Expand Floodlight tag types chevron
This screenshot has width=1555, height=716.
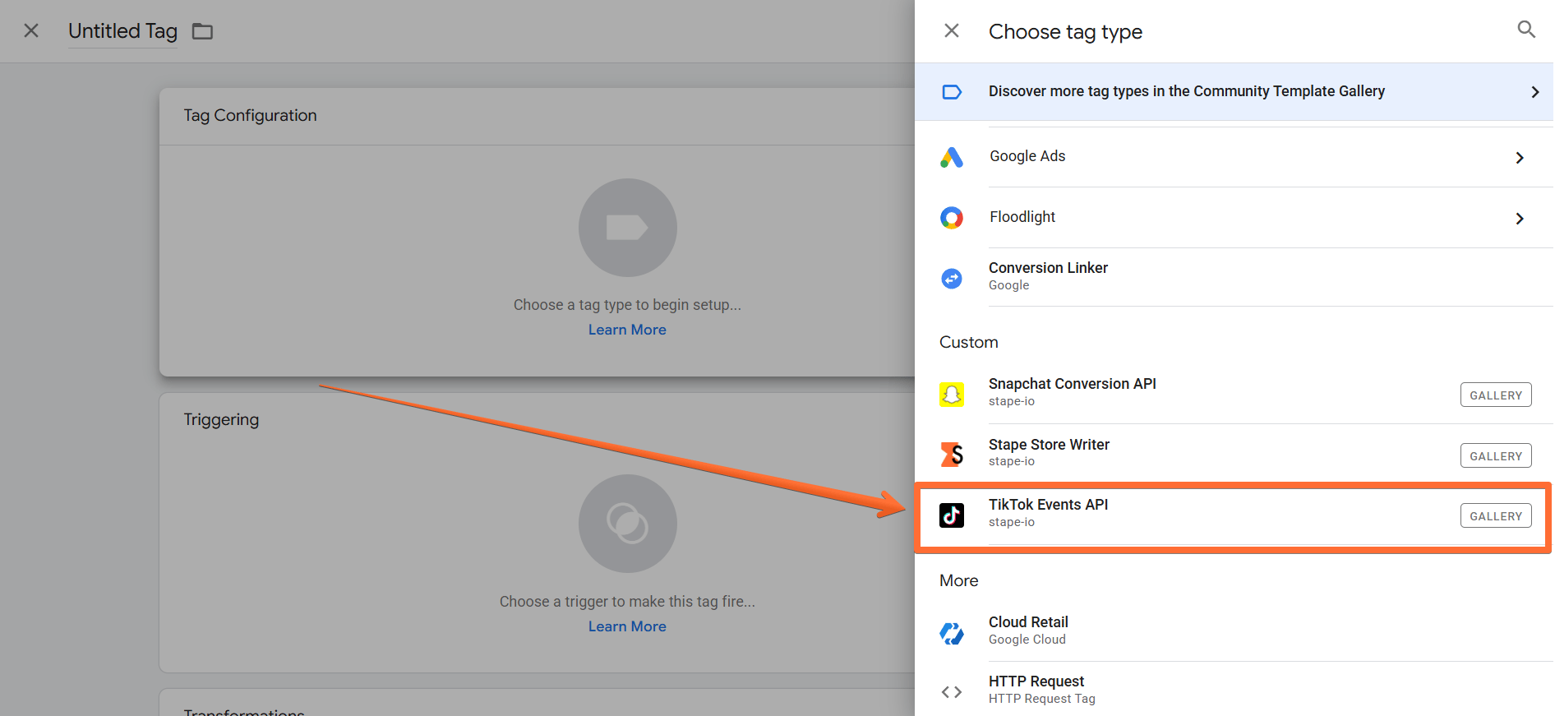[1519, 219]
